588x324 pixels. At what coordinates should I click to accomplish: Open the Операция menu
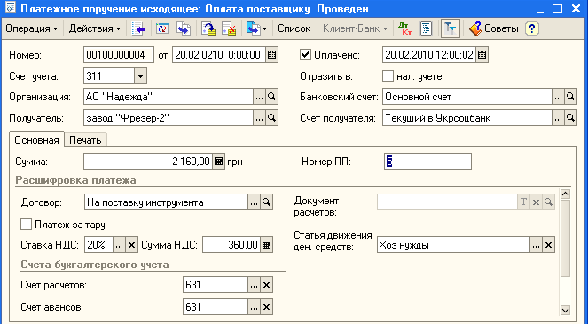[32, 28]
